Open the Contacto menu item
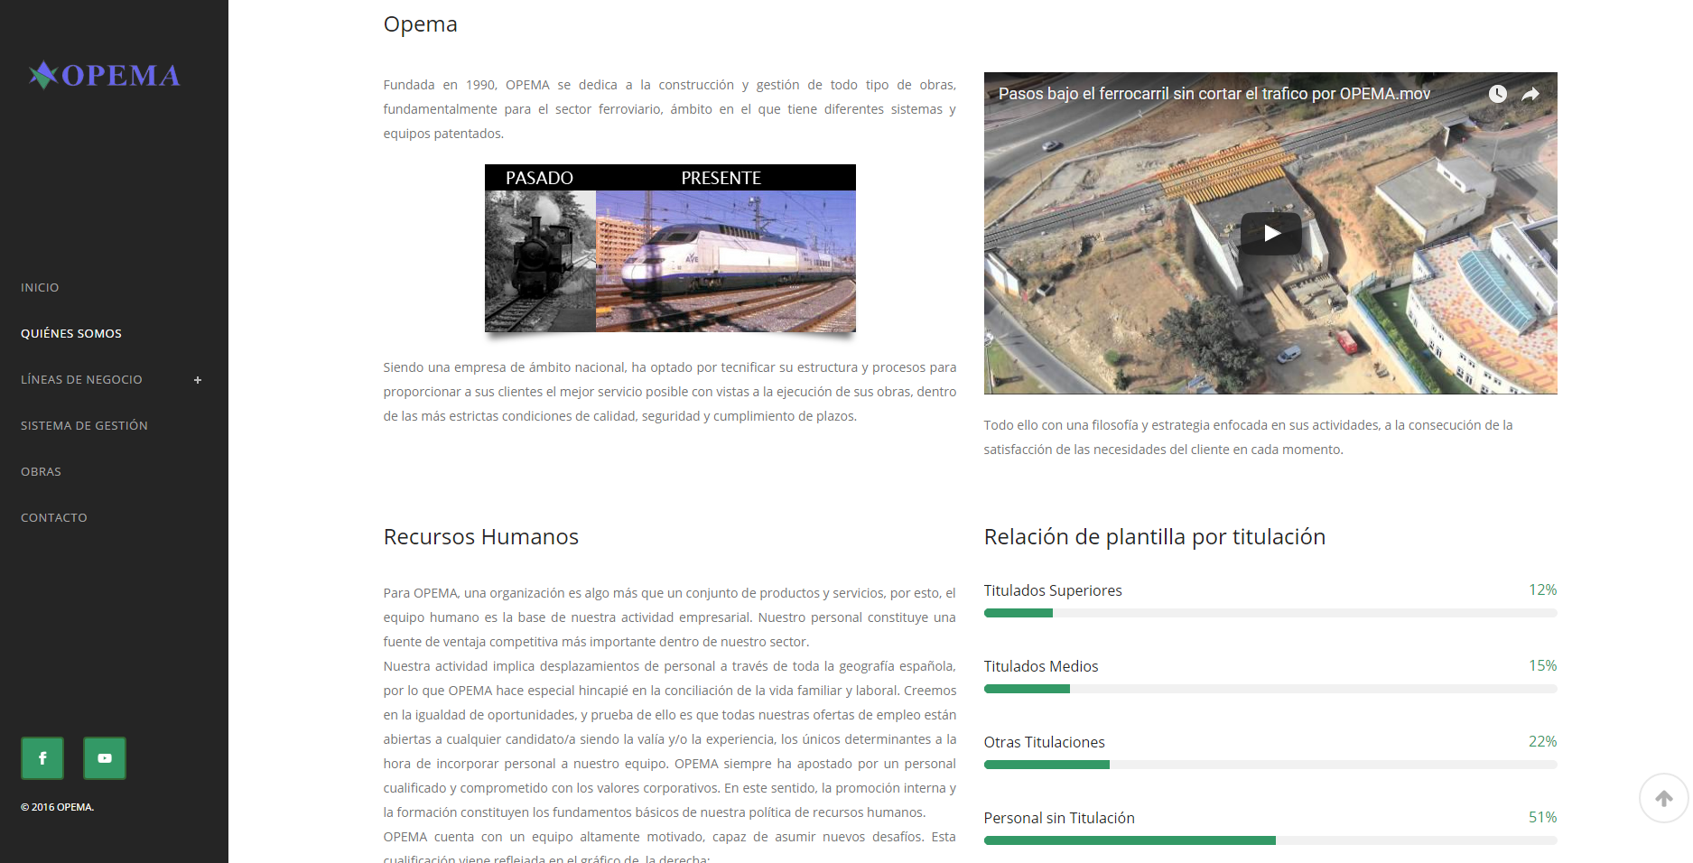Image resolution: width=1693 pixels, height=863 pixels. [x=54, y=517]
